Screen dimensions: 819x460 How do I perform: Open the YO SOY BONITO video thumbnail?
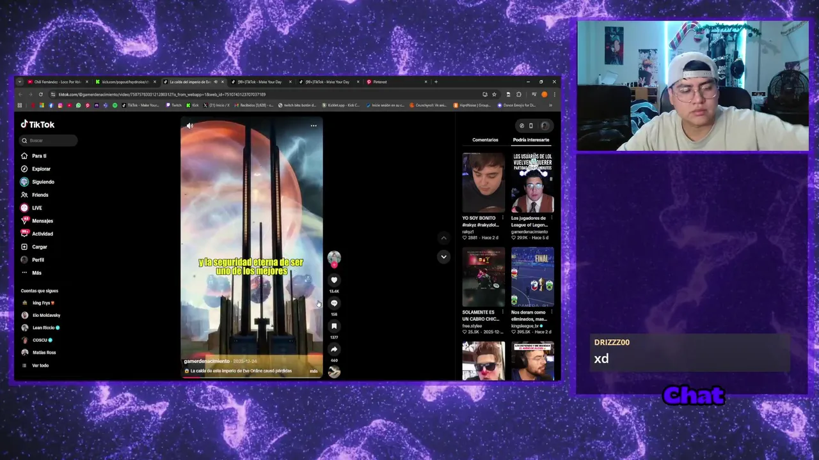[x=484, y=183]
